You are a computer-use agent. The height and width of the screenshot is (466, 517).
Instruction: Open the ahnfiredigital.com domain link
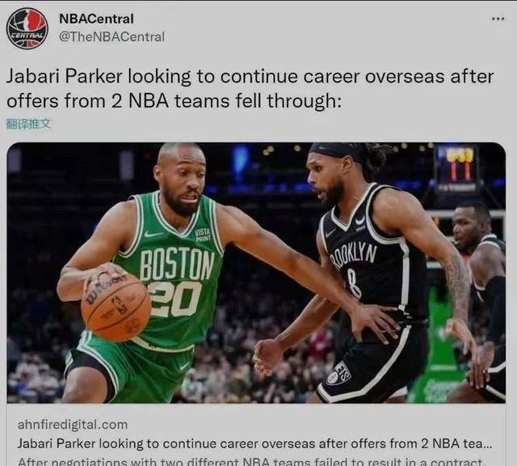coord(73,425)
